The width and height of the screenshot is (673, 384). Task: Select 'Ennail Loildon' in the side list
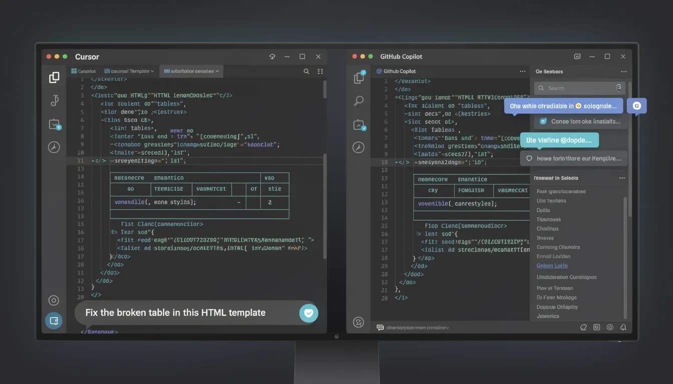553,256
